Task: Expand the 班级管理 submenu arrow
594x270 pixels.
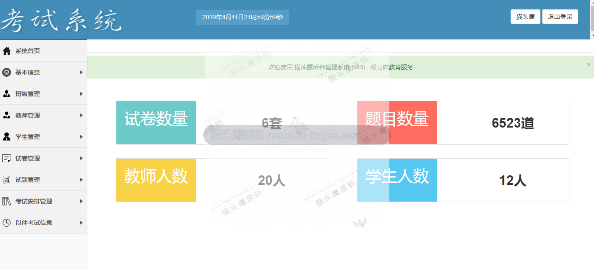Action: point(81,94)
